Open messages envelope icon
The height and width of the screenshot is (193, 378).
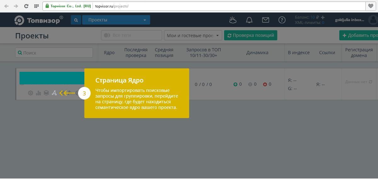click(x=266, y=20)
